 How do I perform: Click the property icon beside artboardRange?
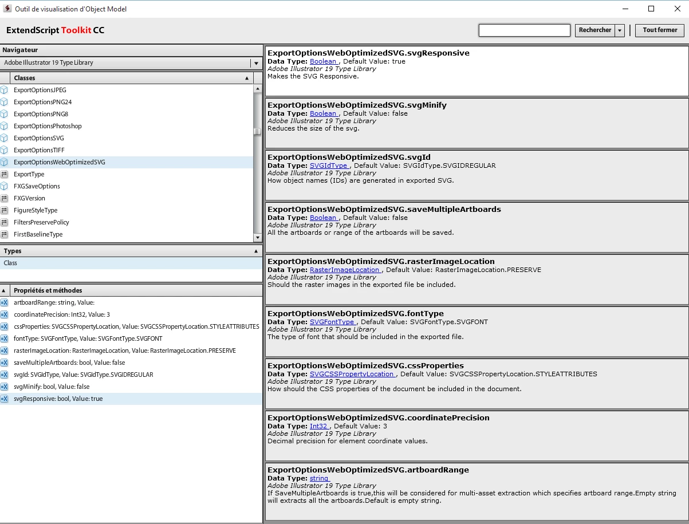point(4,302)
